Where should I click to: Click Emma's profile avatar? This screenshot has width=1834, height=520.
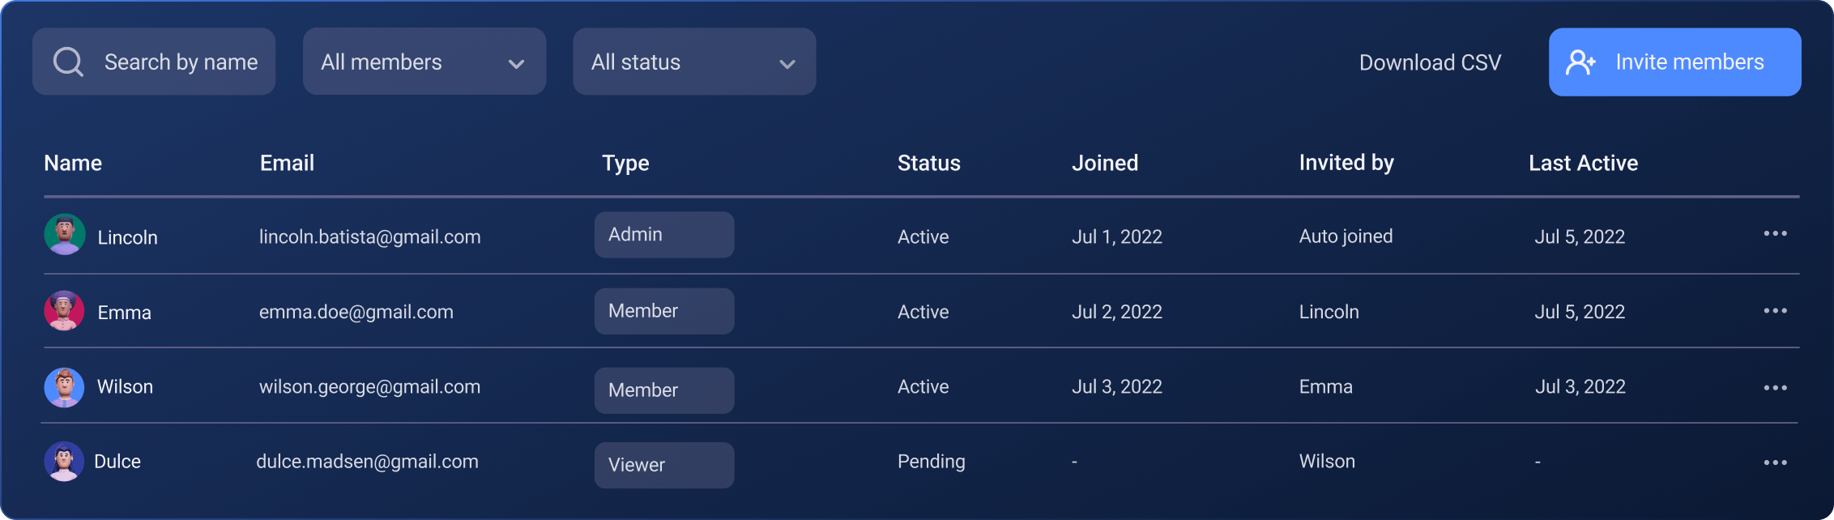coord(64,311)
